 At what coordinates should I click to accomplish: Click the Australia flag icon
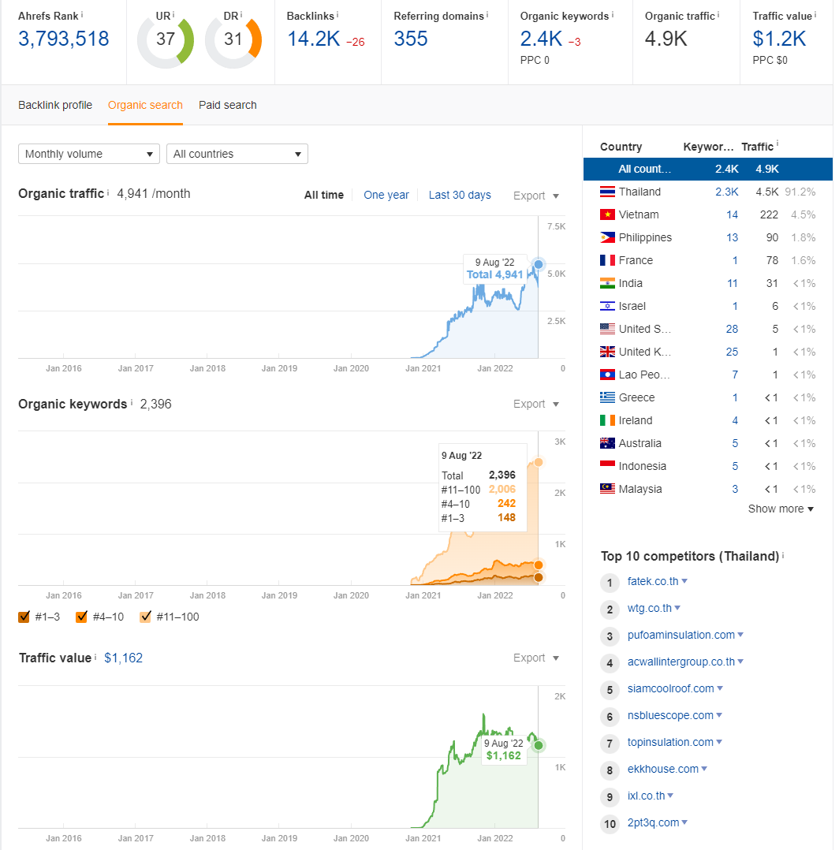[607, 443]
